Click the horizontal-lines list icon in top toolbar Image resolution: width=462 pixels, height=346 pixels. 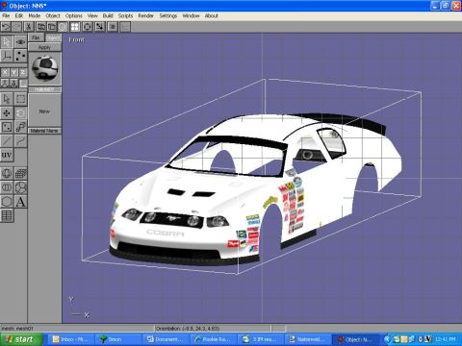click(113, 27)
